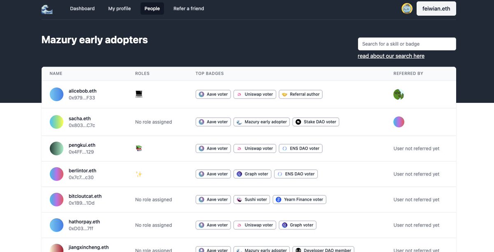494x252 pixels.
Task: Click the Stake DAO voter badge
Action: pos(316,122)
